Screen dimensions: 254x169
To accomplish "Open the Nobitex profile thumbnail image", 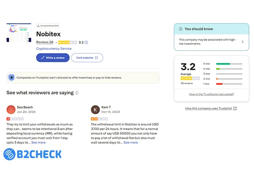I will [x=19, y=33].
